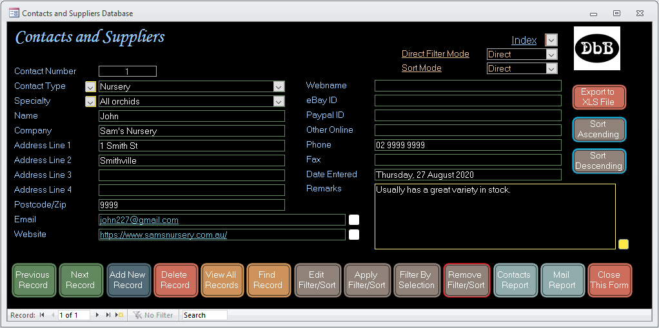This screenshot has height=328, width=659.
Task: Click Sort Descending button
Action: coord(599,161)
